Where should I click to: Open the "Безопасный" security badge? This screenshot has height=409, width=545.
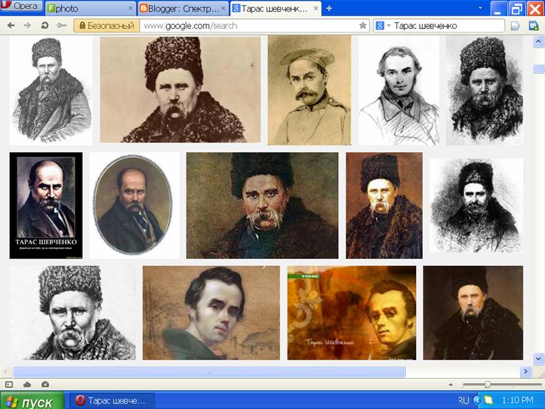[x=106, y=26]
